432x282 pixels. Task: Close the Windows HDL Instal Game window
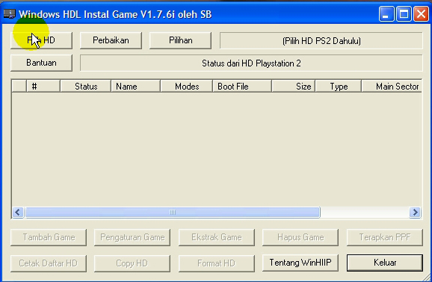[x=421, y=14]
